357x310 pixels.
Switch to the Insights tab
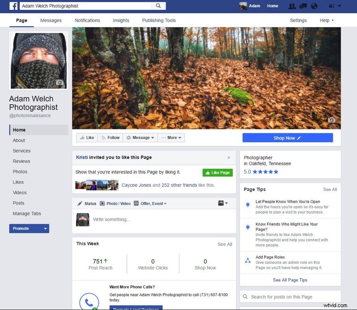121,20
